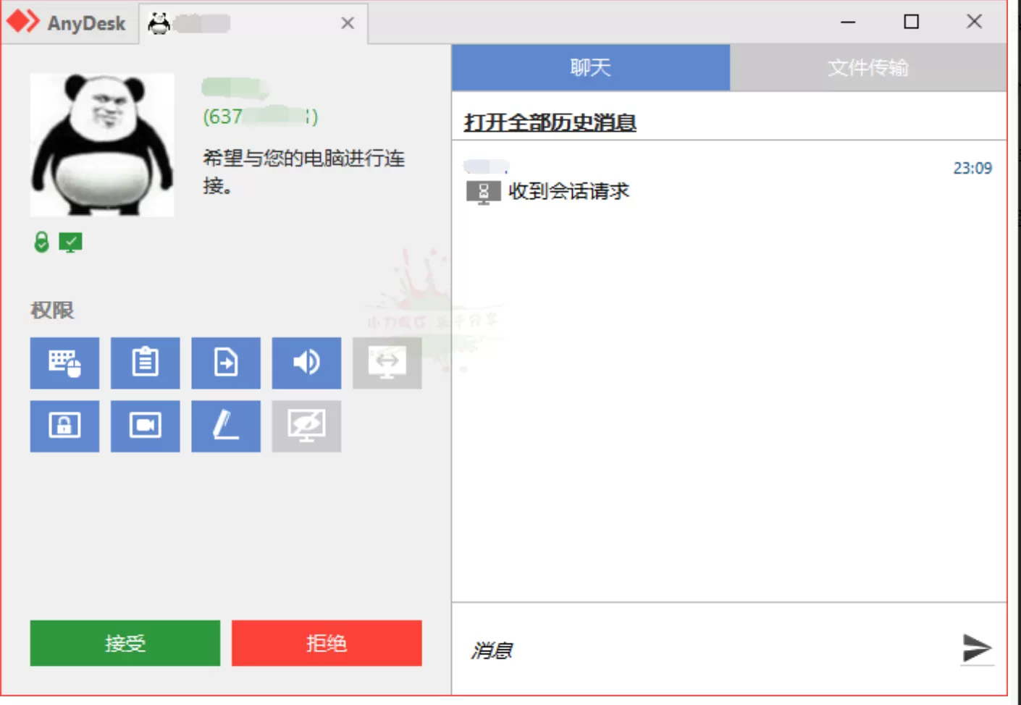
Task: Reject the connection with the red 拒绝 button
Action: click(x=326, y=643)
